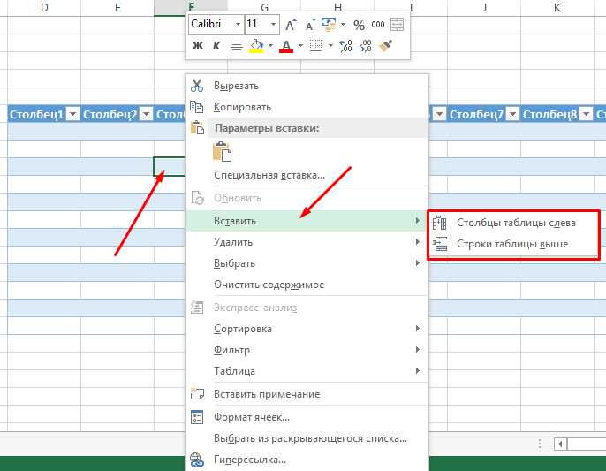
Task: Open Столбец7 filter dropdown
Action: (x=513, y=114)
